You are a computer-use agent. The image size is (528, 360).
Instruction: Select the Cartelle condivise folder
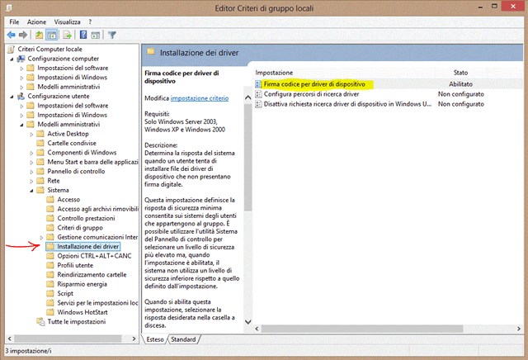coord(72,144)
